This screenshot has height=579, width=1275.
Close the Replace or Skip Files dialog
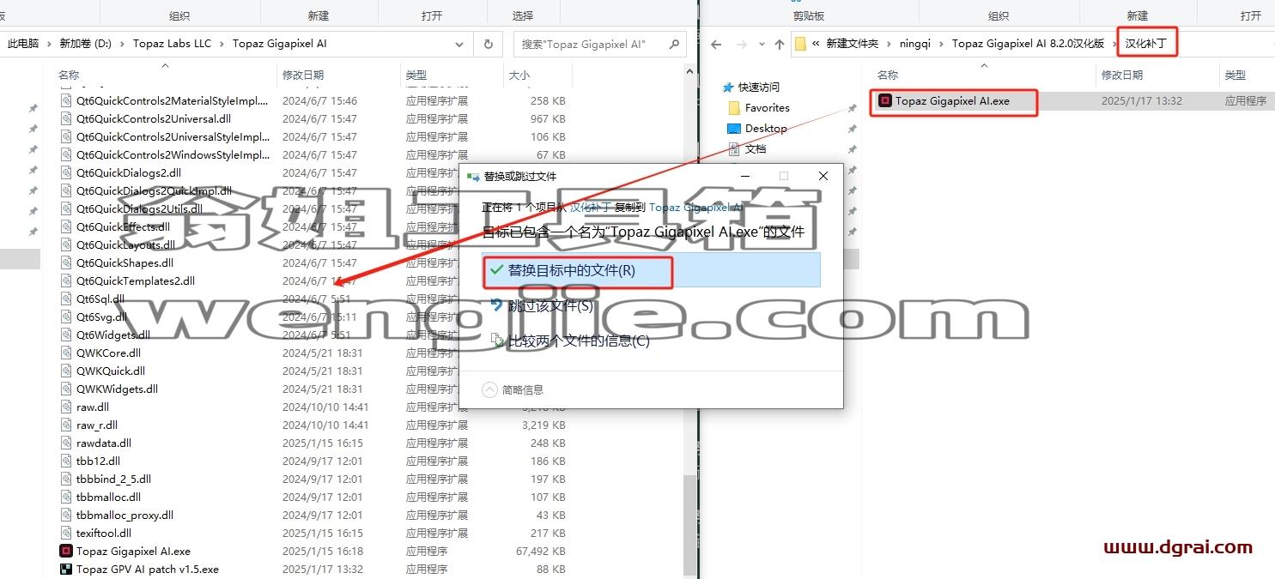[823, 176]
